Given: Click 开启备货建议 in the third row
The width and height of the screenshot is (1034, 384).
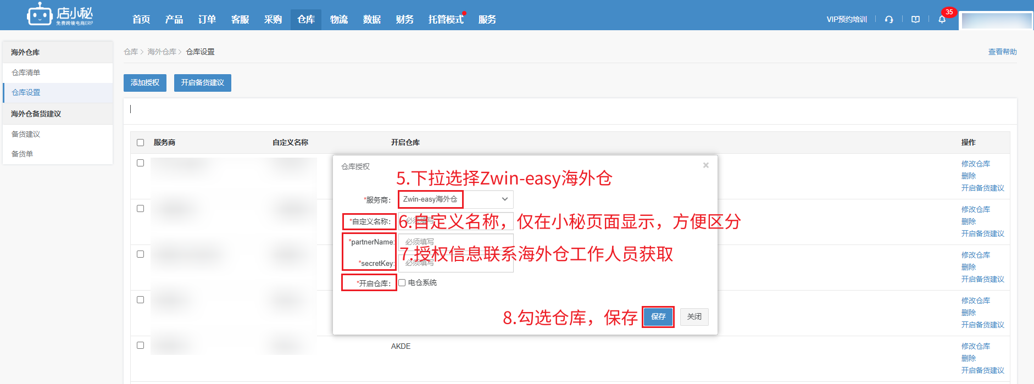Looking at the screenshot, I should [x=983, y=279].
